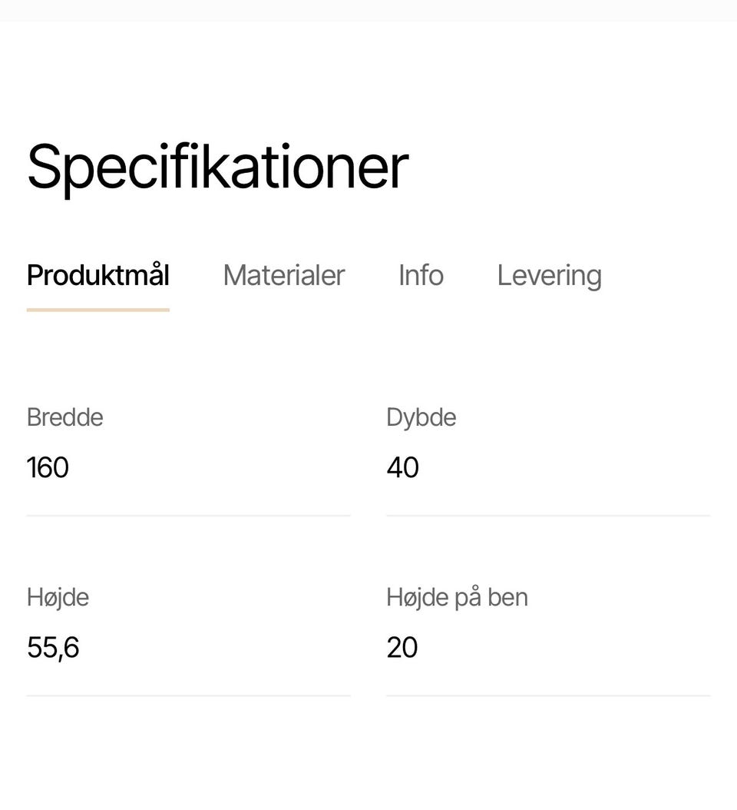The width and height of the screenshot is (737, 810).
Task: Select the Produktmål tab
Action: pos(98,275)
